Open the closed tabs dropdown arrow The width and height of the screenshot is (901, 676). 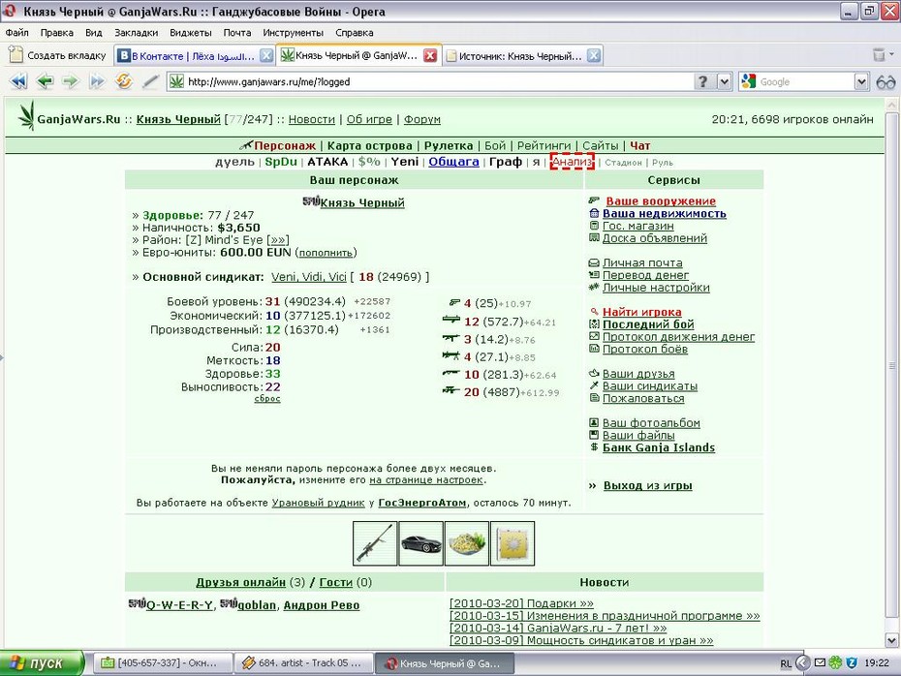point(892,54)
